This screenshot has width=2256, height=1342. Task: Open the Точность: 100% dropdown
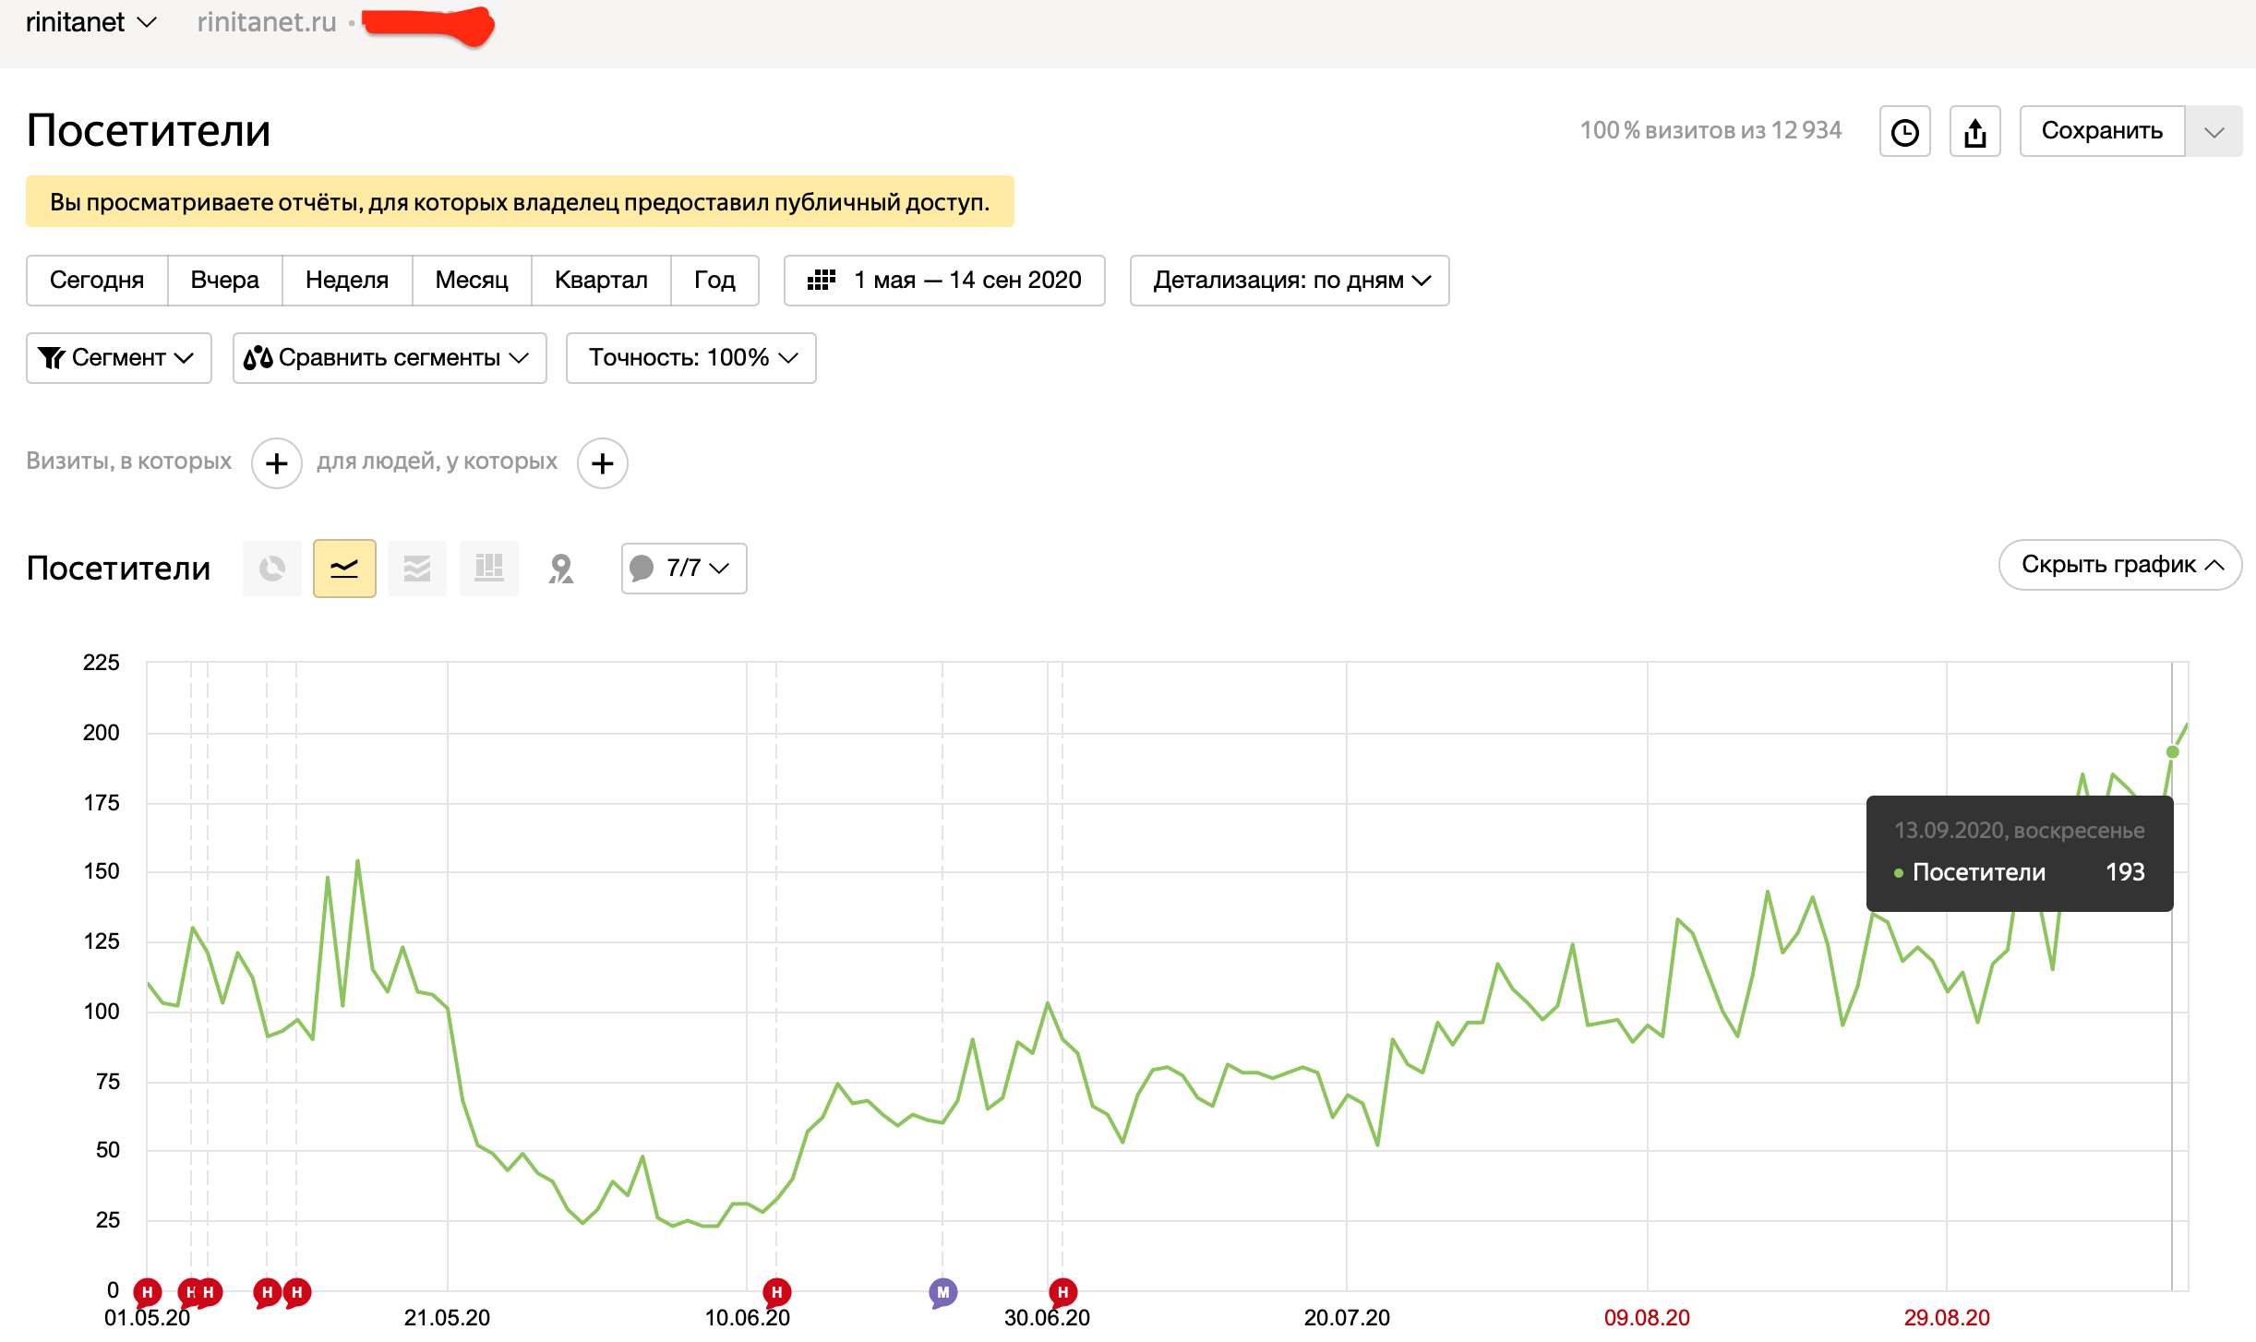(691, 358)
